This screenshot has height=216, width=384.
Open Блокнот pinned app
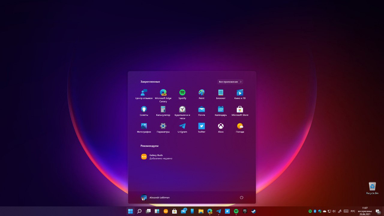pos(221,94)
